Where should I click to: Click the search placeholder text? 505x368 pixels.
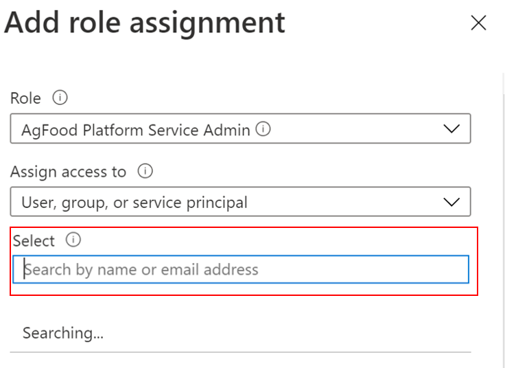point(141,270)
